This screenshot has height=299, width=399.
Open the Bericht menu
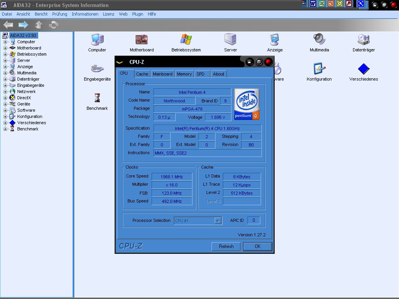pyautogui.click(x=41, y=14)
